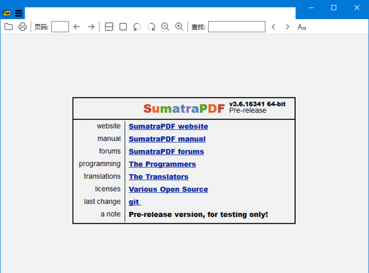Click the 'a note' row label
Viewport: 369px width, 273px height.
pos(111,214)
